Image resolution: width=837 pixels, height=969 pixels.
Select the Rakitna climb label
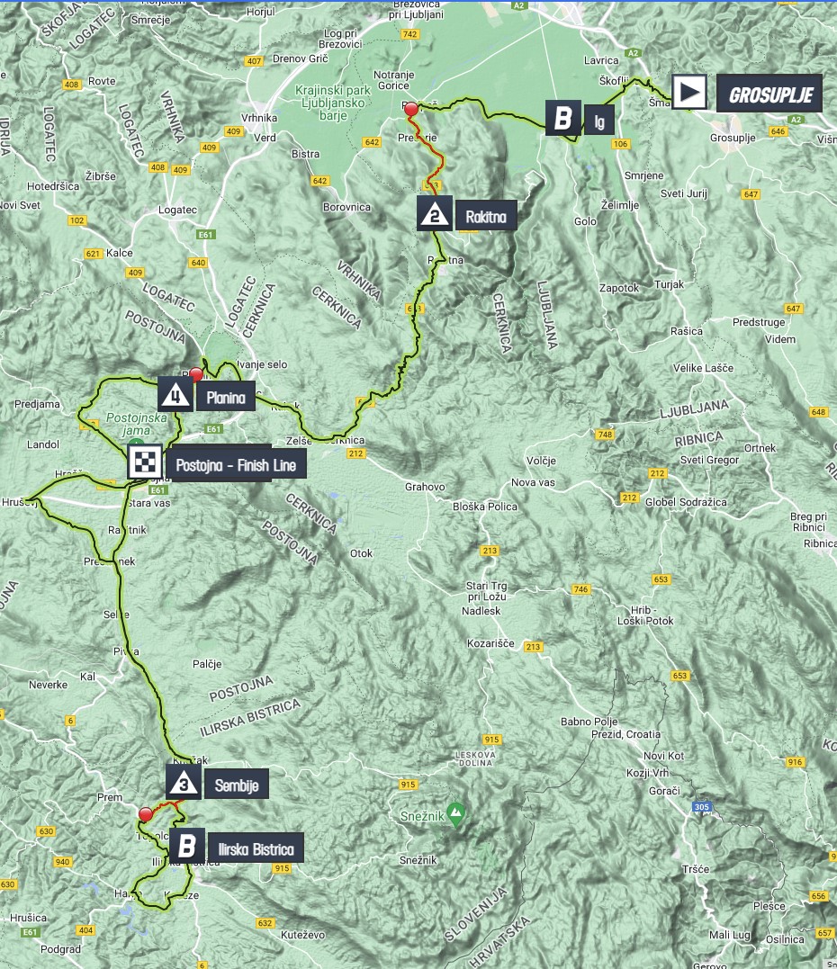(486, 217)
